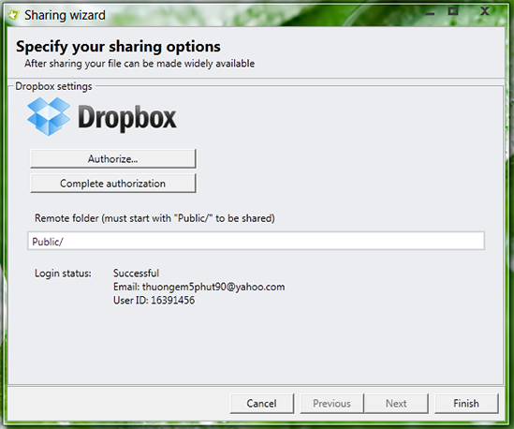Finish the sharing wizard
514x429 pixels.
[466, 404]
